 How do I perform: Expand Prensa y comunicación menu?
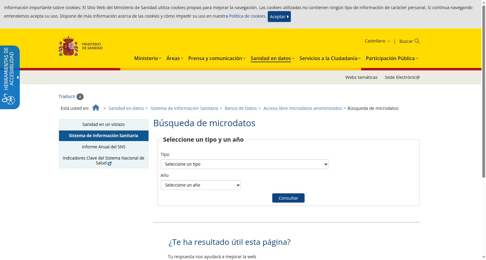tap(217, 58)
